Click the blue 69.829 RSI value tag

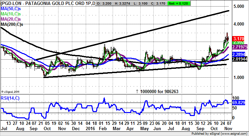pos(238,103)
